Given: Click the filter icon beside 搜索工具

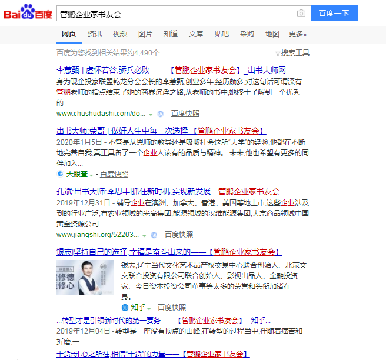Looking at the screenshot, I should [x=278, y=54].
